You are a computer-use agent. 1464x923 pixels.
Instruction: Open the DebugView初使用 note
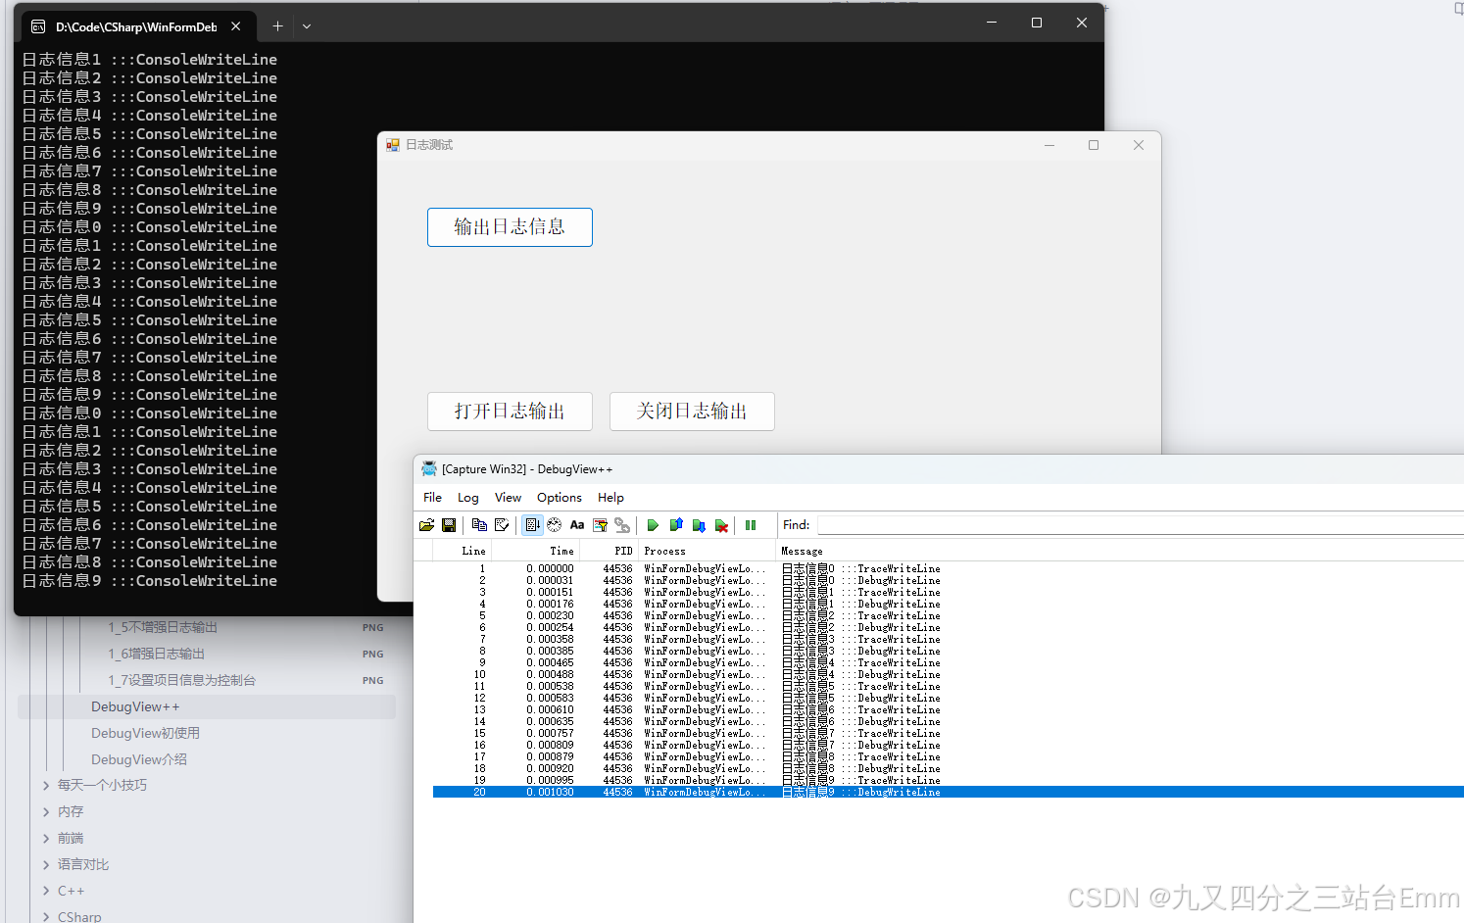click(x=145, y=733)
